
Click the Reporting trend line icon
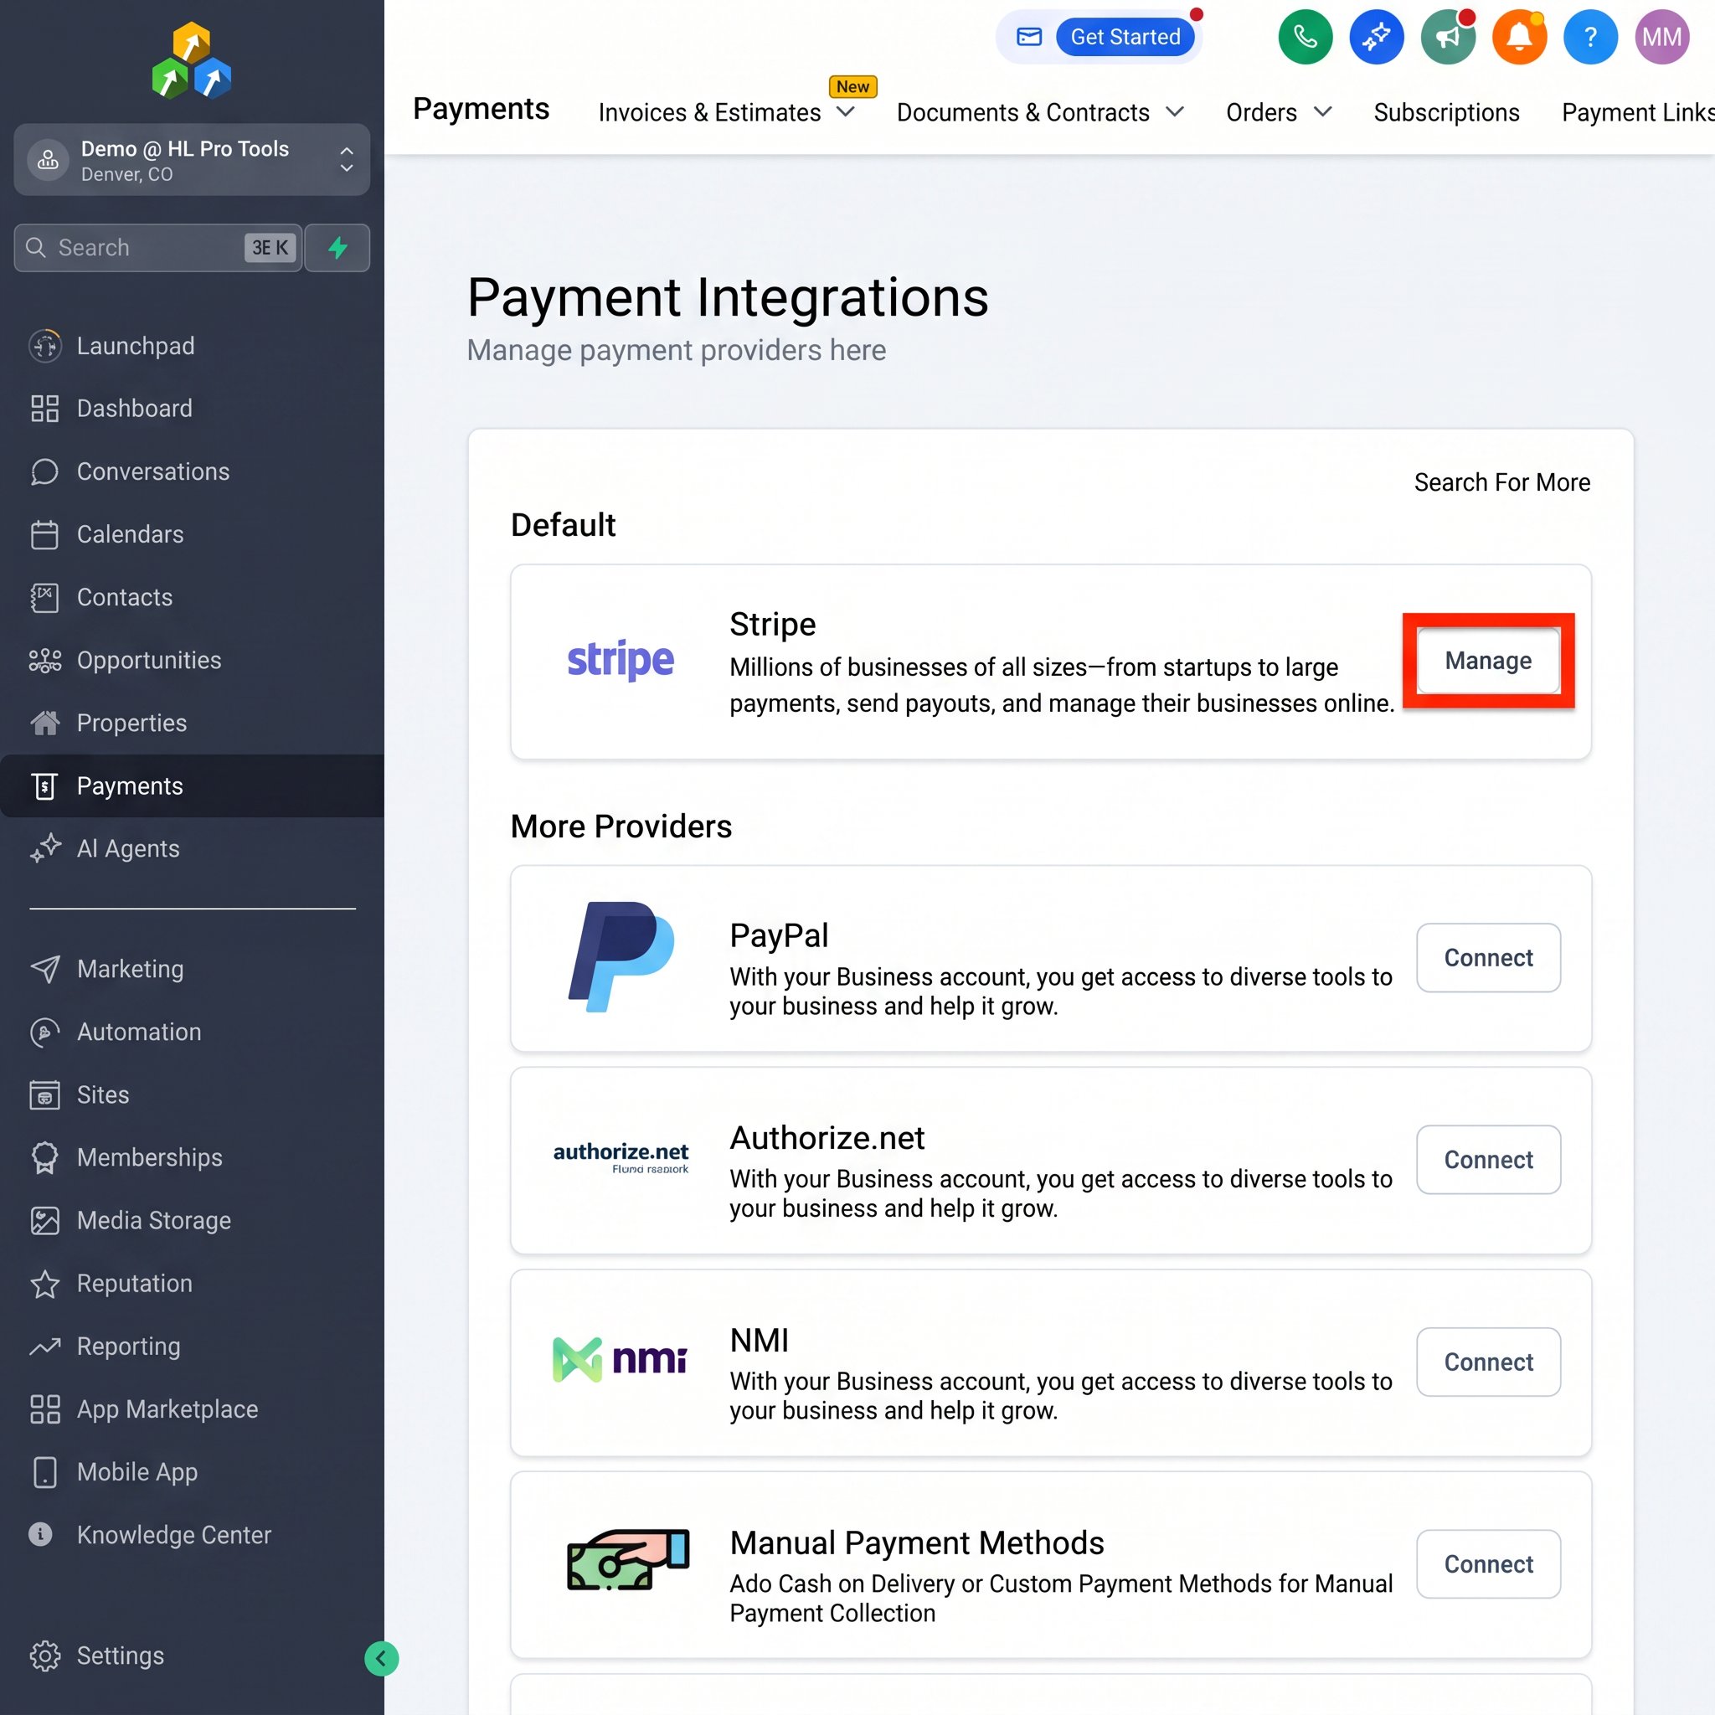tap(44, 1347)
